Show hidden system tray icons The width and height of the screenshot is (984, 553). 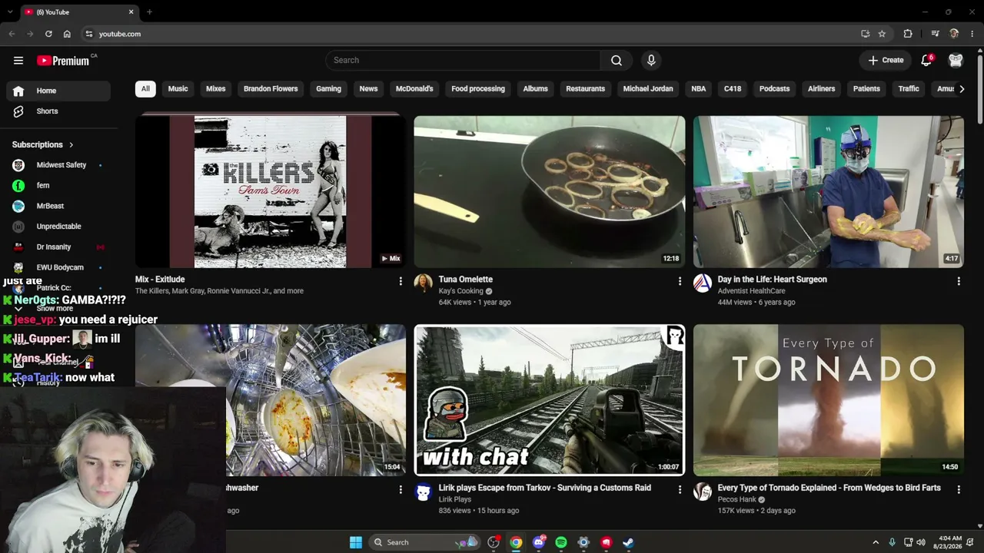coord(876,542)
